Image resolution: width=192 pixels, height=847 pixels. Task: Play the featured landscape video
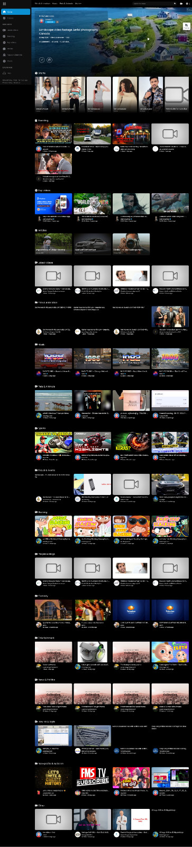tap(148, 39)
